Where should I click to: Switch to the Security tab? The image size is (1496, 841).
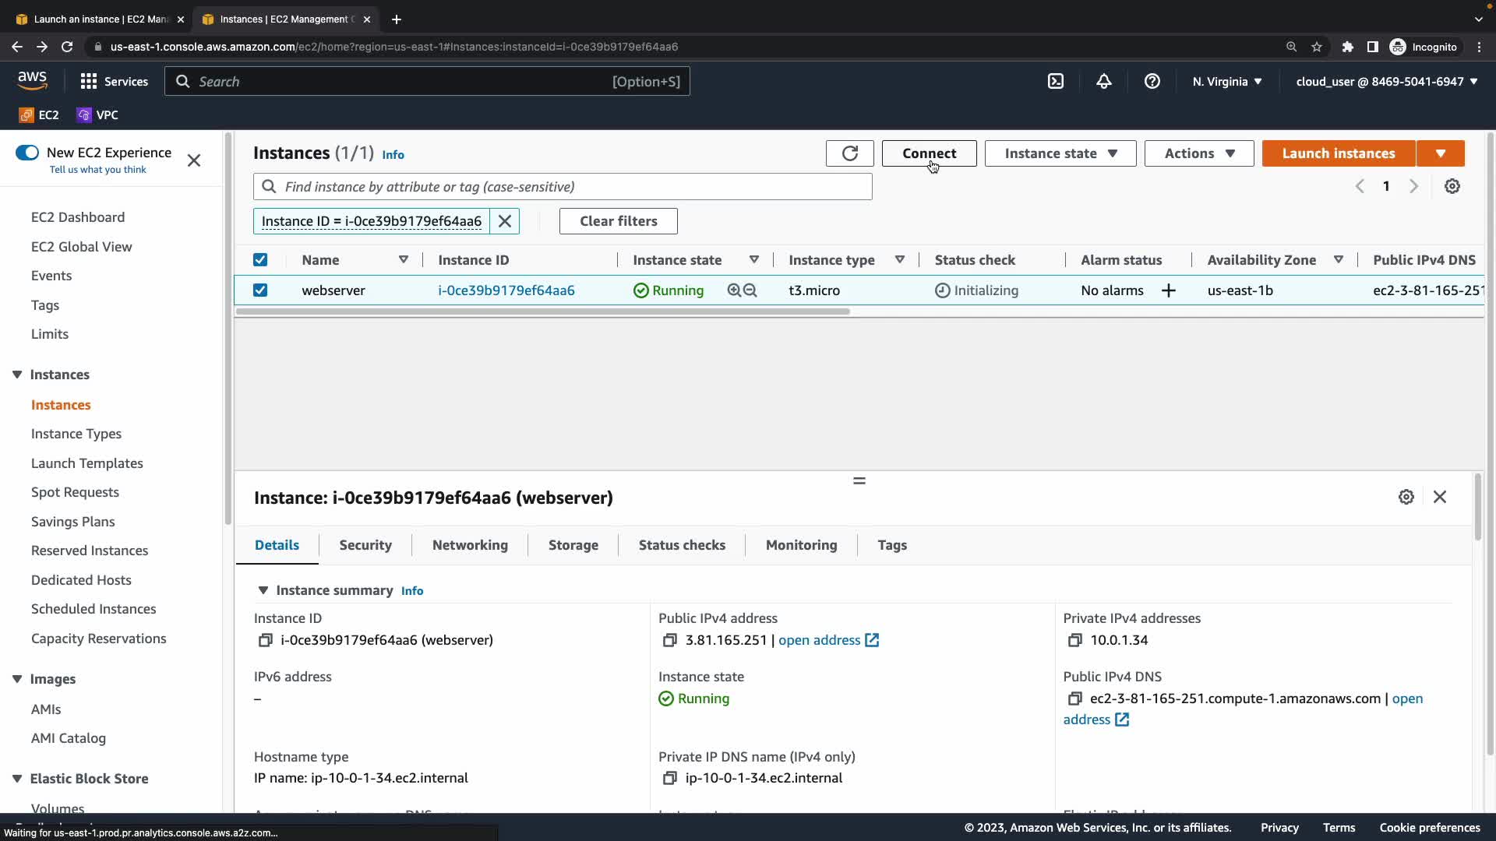tap(365, 545)
